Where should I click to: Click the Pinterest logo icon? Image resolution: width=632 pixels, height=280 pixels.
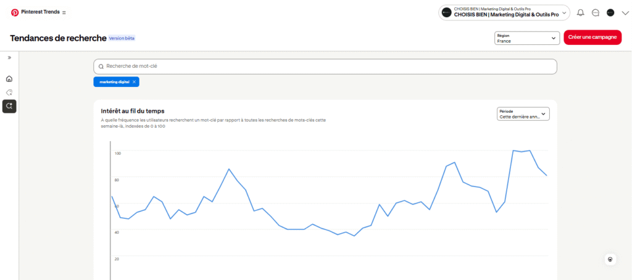(x=14, y=12)
